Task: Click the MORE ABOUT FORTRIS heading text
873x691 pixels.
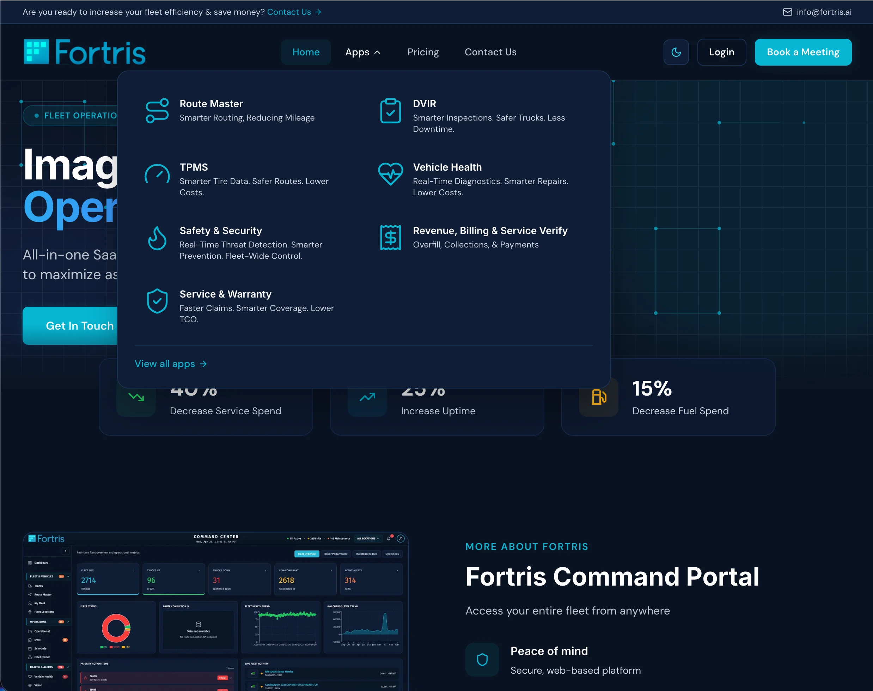Action: pos(527,546)
